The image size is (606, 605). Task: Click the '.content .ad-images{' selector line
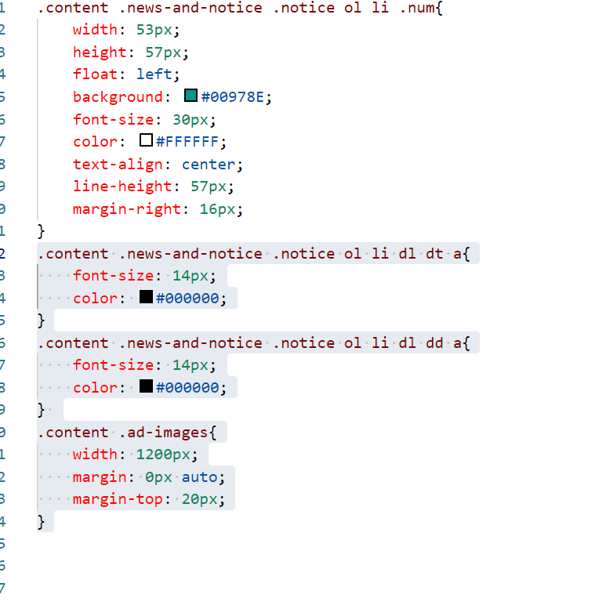click(127, 433)
